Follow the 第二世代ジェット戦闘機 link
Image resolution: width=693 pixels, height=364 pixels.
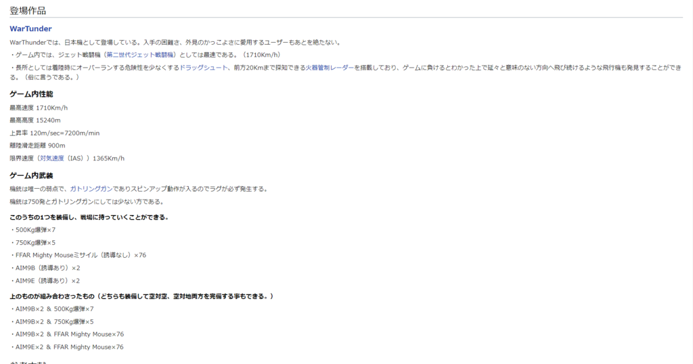tap(140, 55)
